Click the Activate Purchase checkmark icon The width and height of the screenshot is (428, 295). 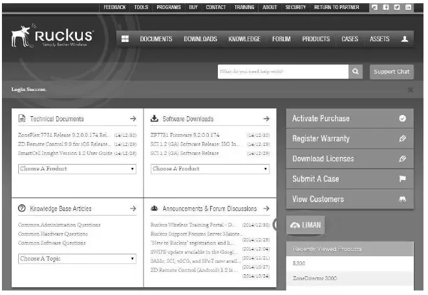[402, 118]
